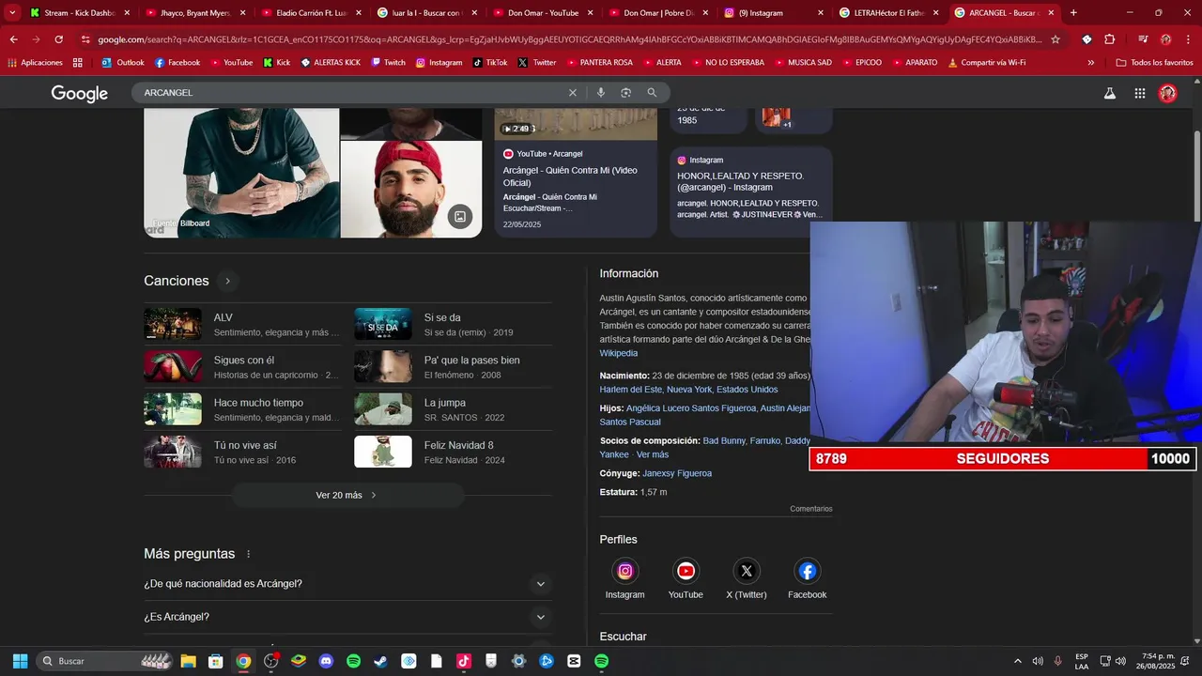Click the 'Ver 20 más' songs button
The height and width of the screenshot is (676, 1202).
(347, 495)
